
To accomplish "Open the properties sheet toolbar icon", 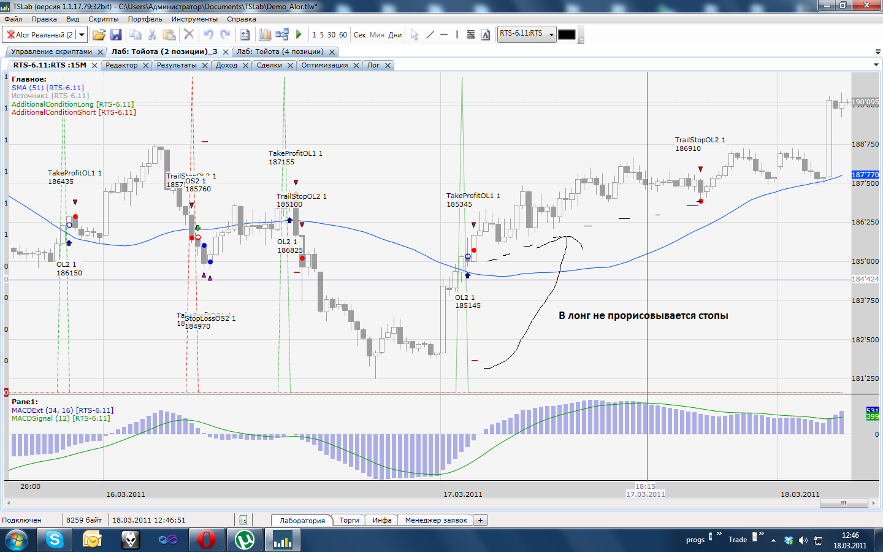I will point(245,34).
